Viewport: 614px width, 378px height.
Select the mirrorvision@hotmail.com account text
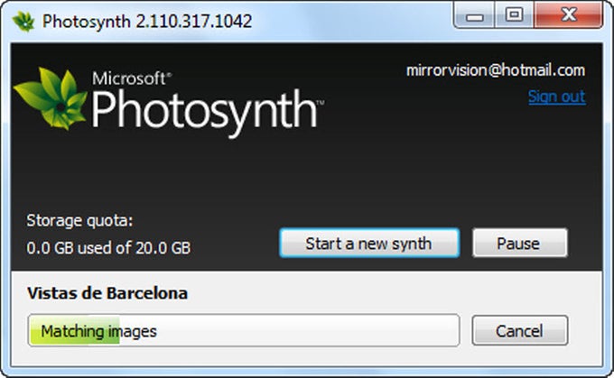tap(496, 70)
